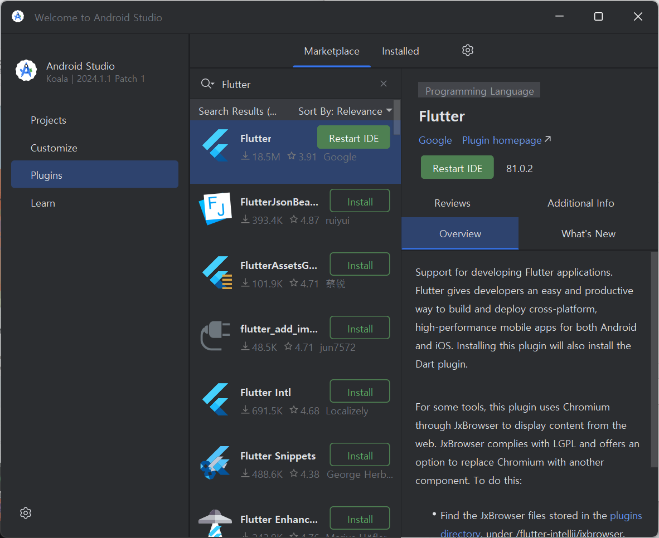Screen dimensions: 659x538
Task: Open the plugin settings gear in the tab bar
Action: click(467, 50)
